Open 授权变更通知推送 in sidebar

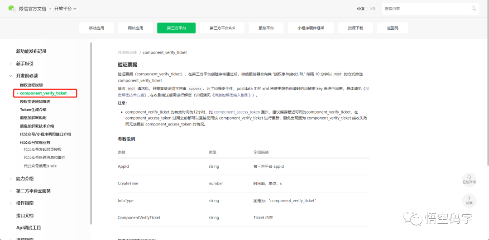pos(35,102)
